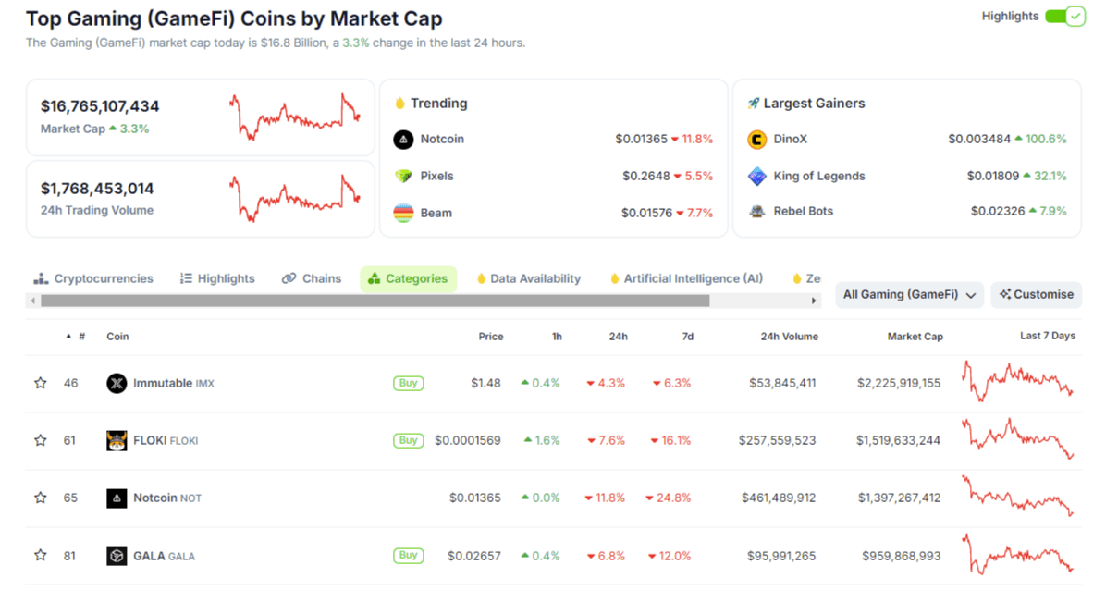Viewport: 1118px width, 590px height.
Task: Click the DinoX icon in Largest Gainers
Action: [x=757, y=139]
